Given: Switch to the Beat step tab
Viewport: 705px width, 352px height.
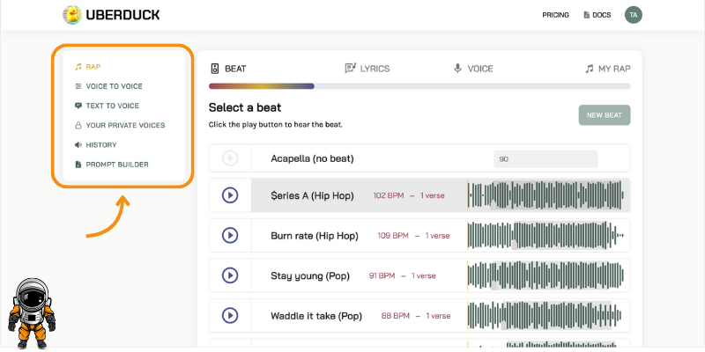Looking at the screenshot, I should [x=228, y=69].
